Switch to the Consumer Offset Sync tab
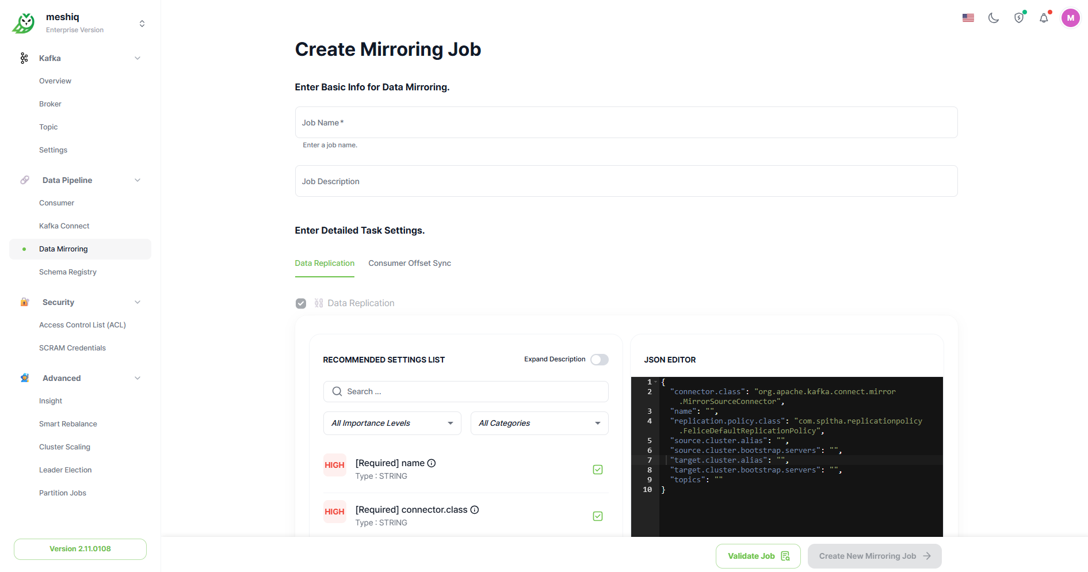 (x=409, y=264)
